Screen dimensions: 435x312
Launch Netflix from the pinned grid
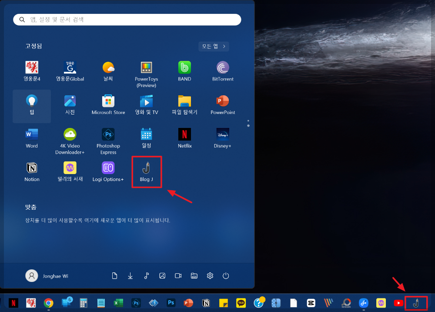click(x=184, y=138)
